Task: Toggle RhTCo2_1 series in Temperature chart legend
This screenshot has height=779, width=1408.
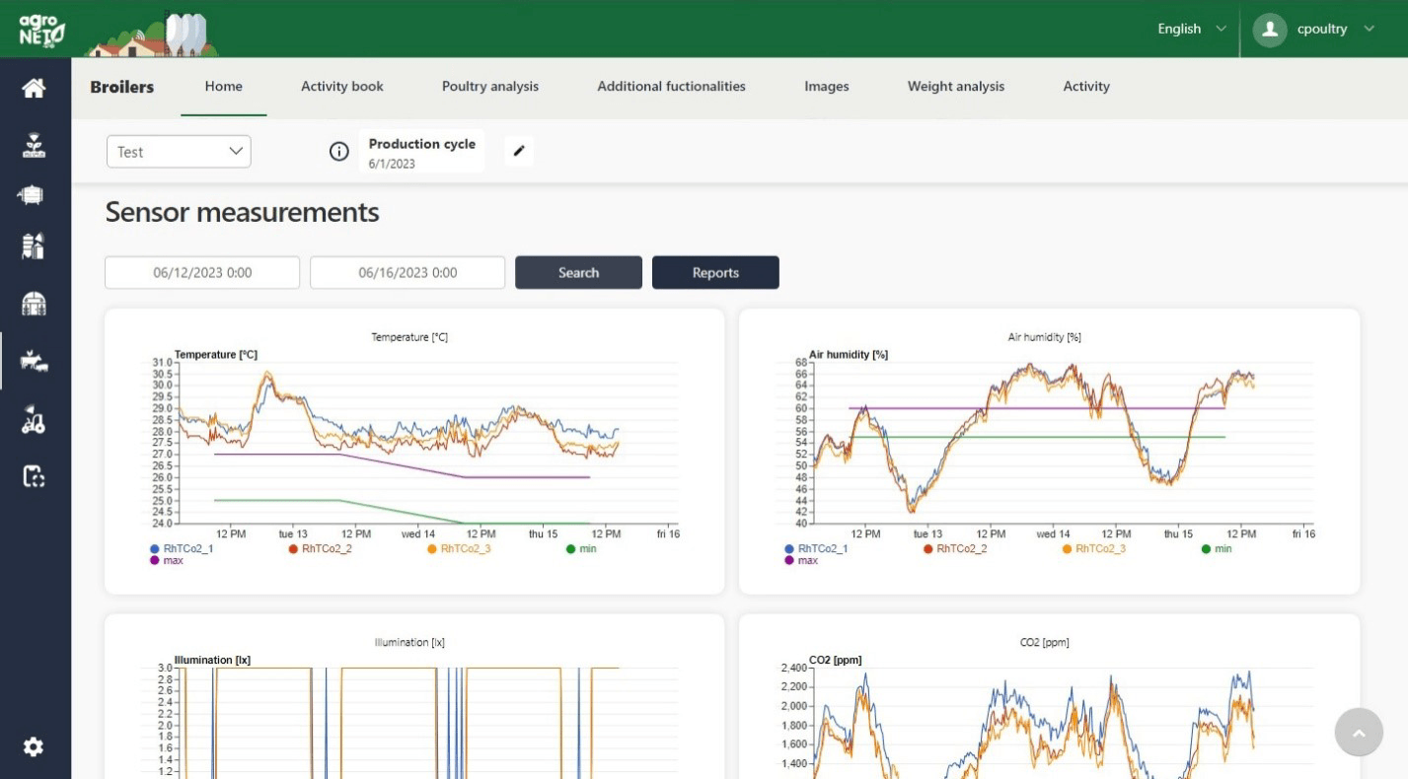Action: [x=182, y=548]
